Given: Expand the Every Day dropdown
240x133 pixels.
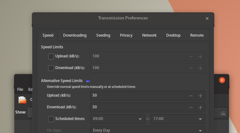Looking at the screenshot, I should 148,130.
